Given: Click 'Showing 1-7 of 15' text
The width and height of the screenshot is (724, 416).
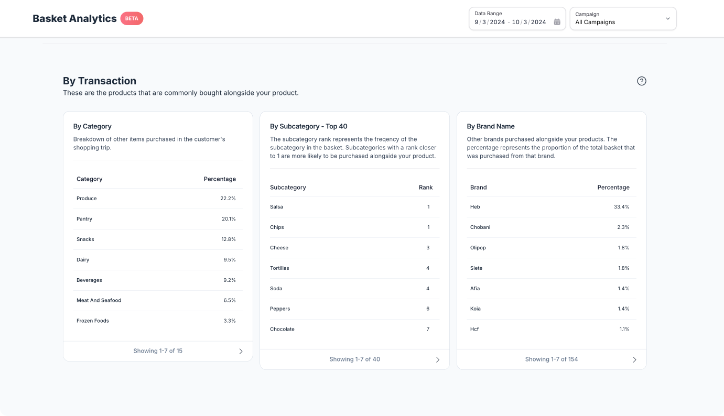Looking at the screenshot, I should (x=158, y=351).
